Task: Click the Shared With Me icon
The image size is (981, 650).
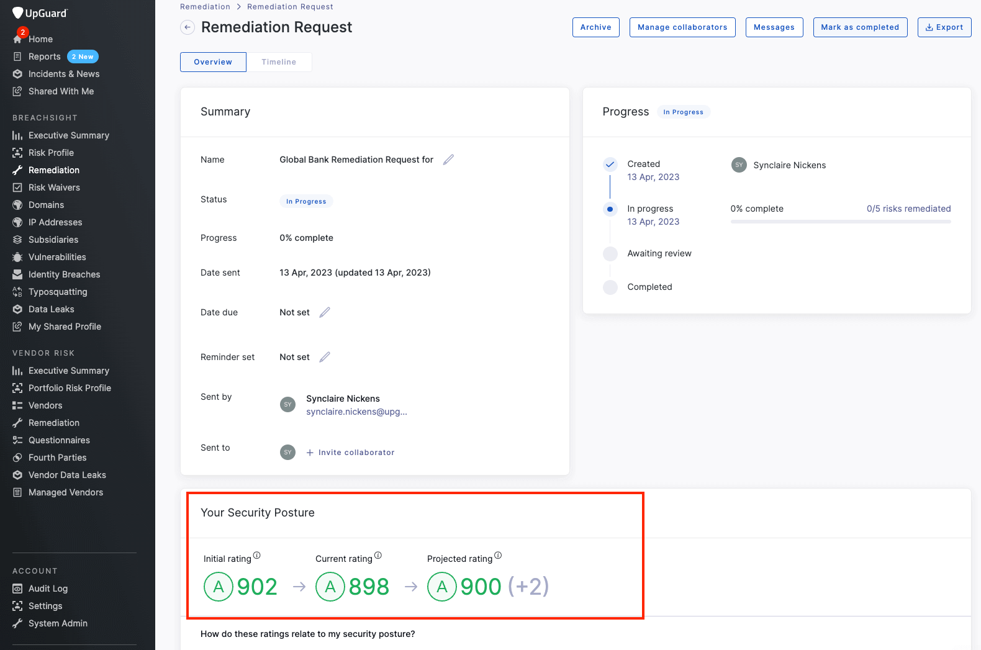Action: point(17,91)
